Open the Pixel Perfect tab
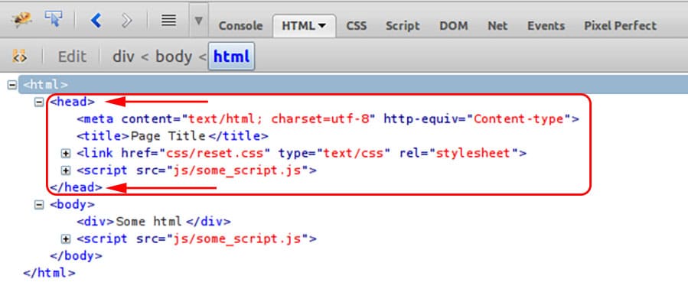Viewport: 688px width, 292px height. pyautogui.click(x=620, y=26)
